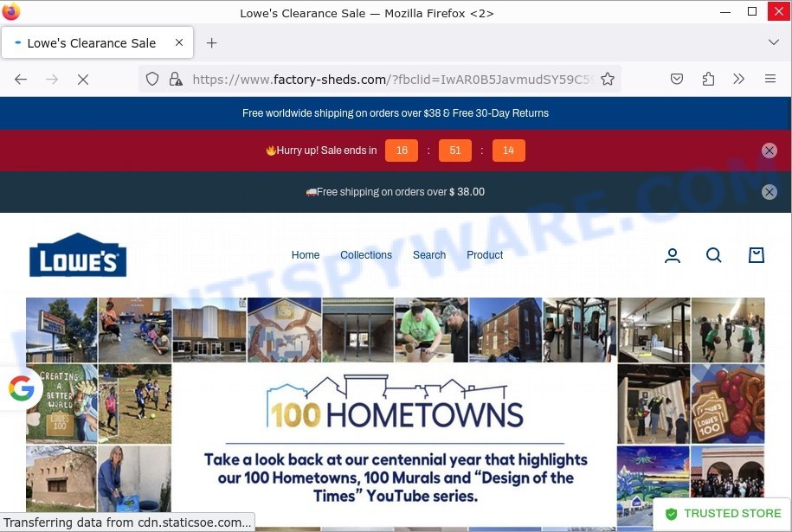Open the Home navigation link
This screenshot has height=532, width=792.
coord(305,255)
